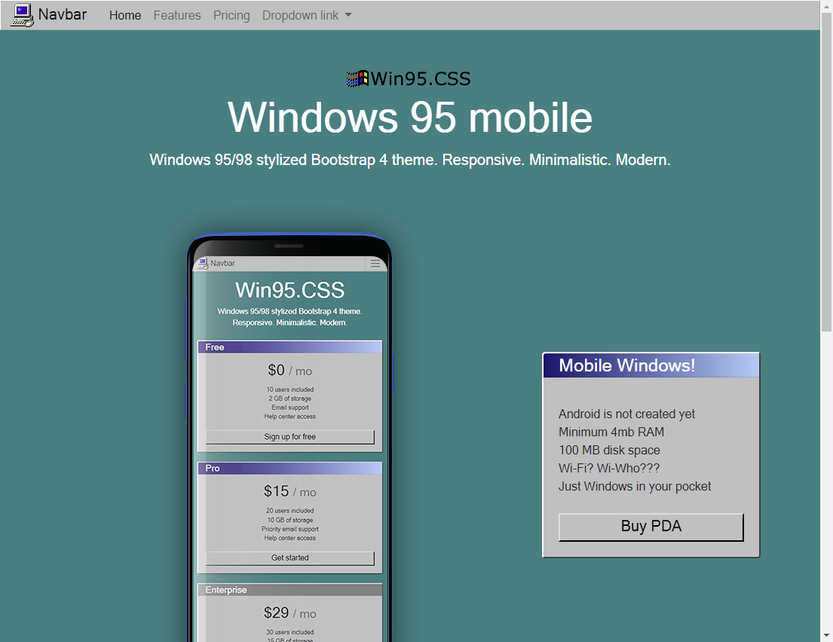The height and width of the screenshot is (642, 833).
Task: Click the Bootstrap 4 theme subtitle text
Action: (409, 160)
